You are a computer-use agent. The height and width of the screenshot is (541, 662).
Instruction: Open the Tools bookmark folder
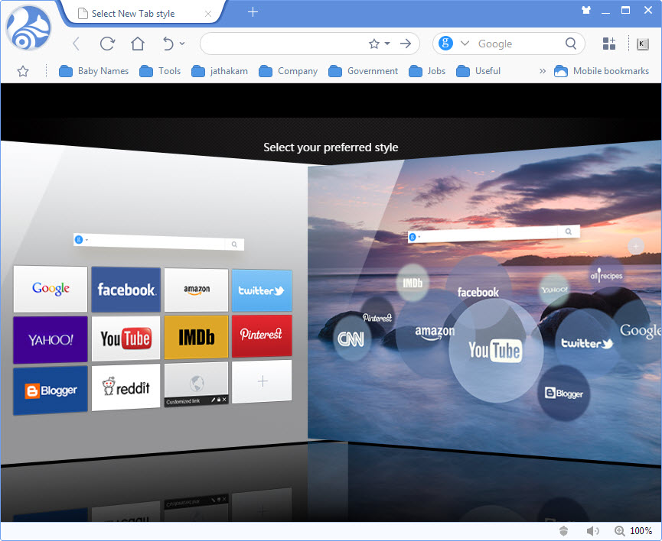(x=160, y=71)
